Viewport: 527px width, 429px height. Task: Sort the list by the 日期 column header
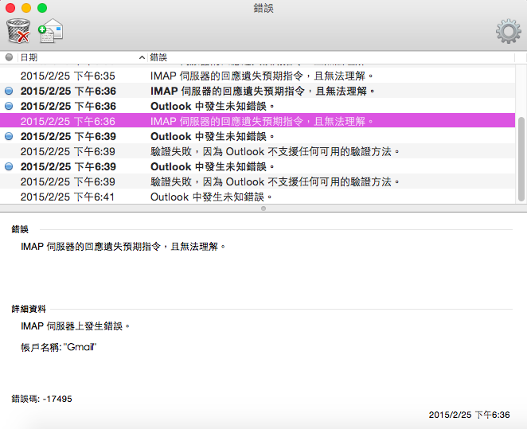(x=83, y=57)
